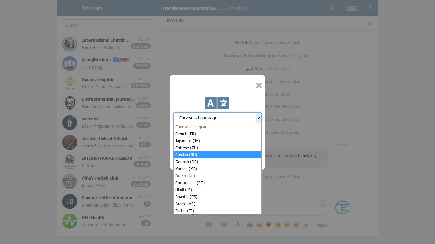Click the Dammy | Solarex Suppport name
The image size is (435, 244).
pyautogui.click(x=251, y=55)
